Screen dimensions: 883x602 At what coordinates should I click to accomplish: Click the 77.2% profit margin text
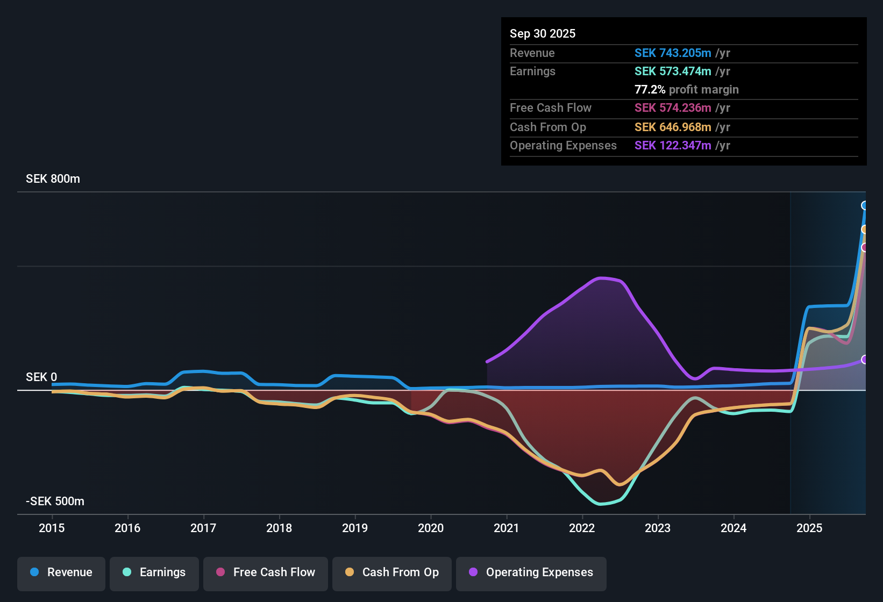click(686, 89)
